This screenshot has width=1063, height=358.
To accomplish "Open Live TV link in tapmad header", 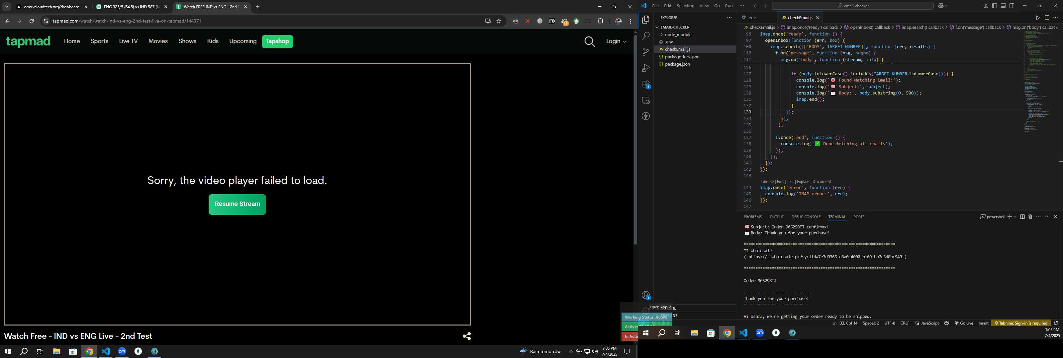I will click(128, 41).
